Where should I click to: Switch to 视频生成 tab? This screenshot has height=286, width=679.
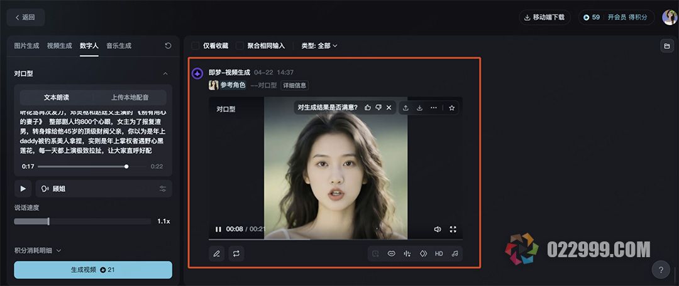pos(59,46)
